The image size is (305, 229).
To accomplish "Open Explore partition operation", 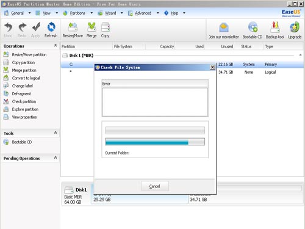I will point(25,109).
